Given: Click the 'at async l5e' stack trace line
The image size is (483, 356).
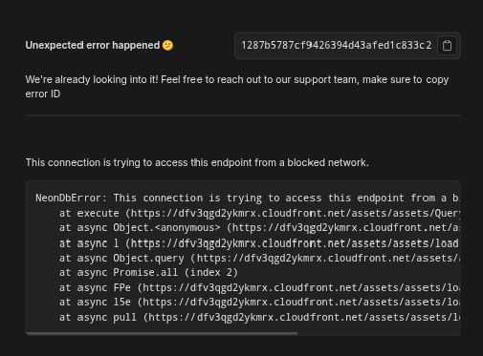Looking at the screenshot, I should tap(259, 302).
